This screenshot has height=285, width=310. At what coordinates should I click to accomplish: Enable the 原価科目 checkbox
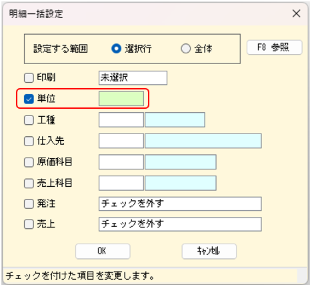click(x=29, y=162)
